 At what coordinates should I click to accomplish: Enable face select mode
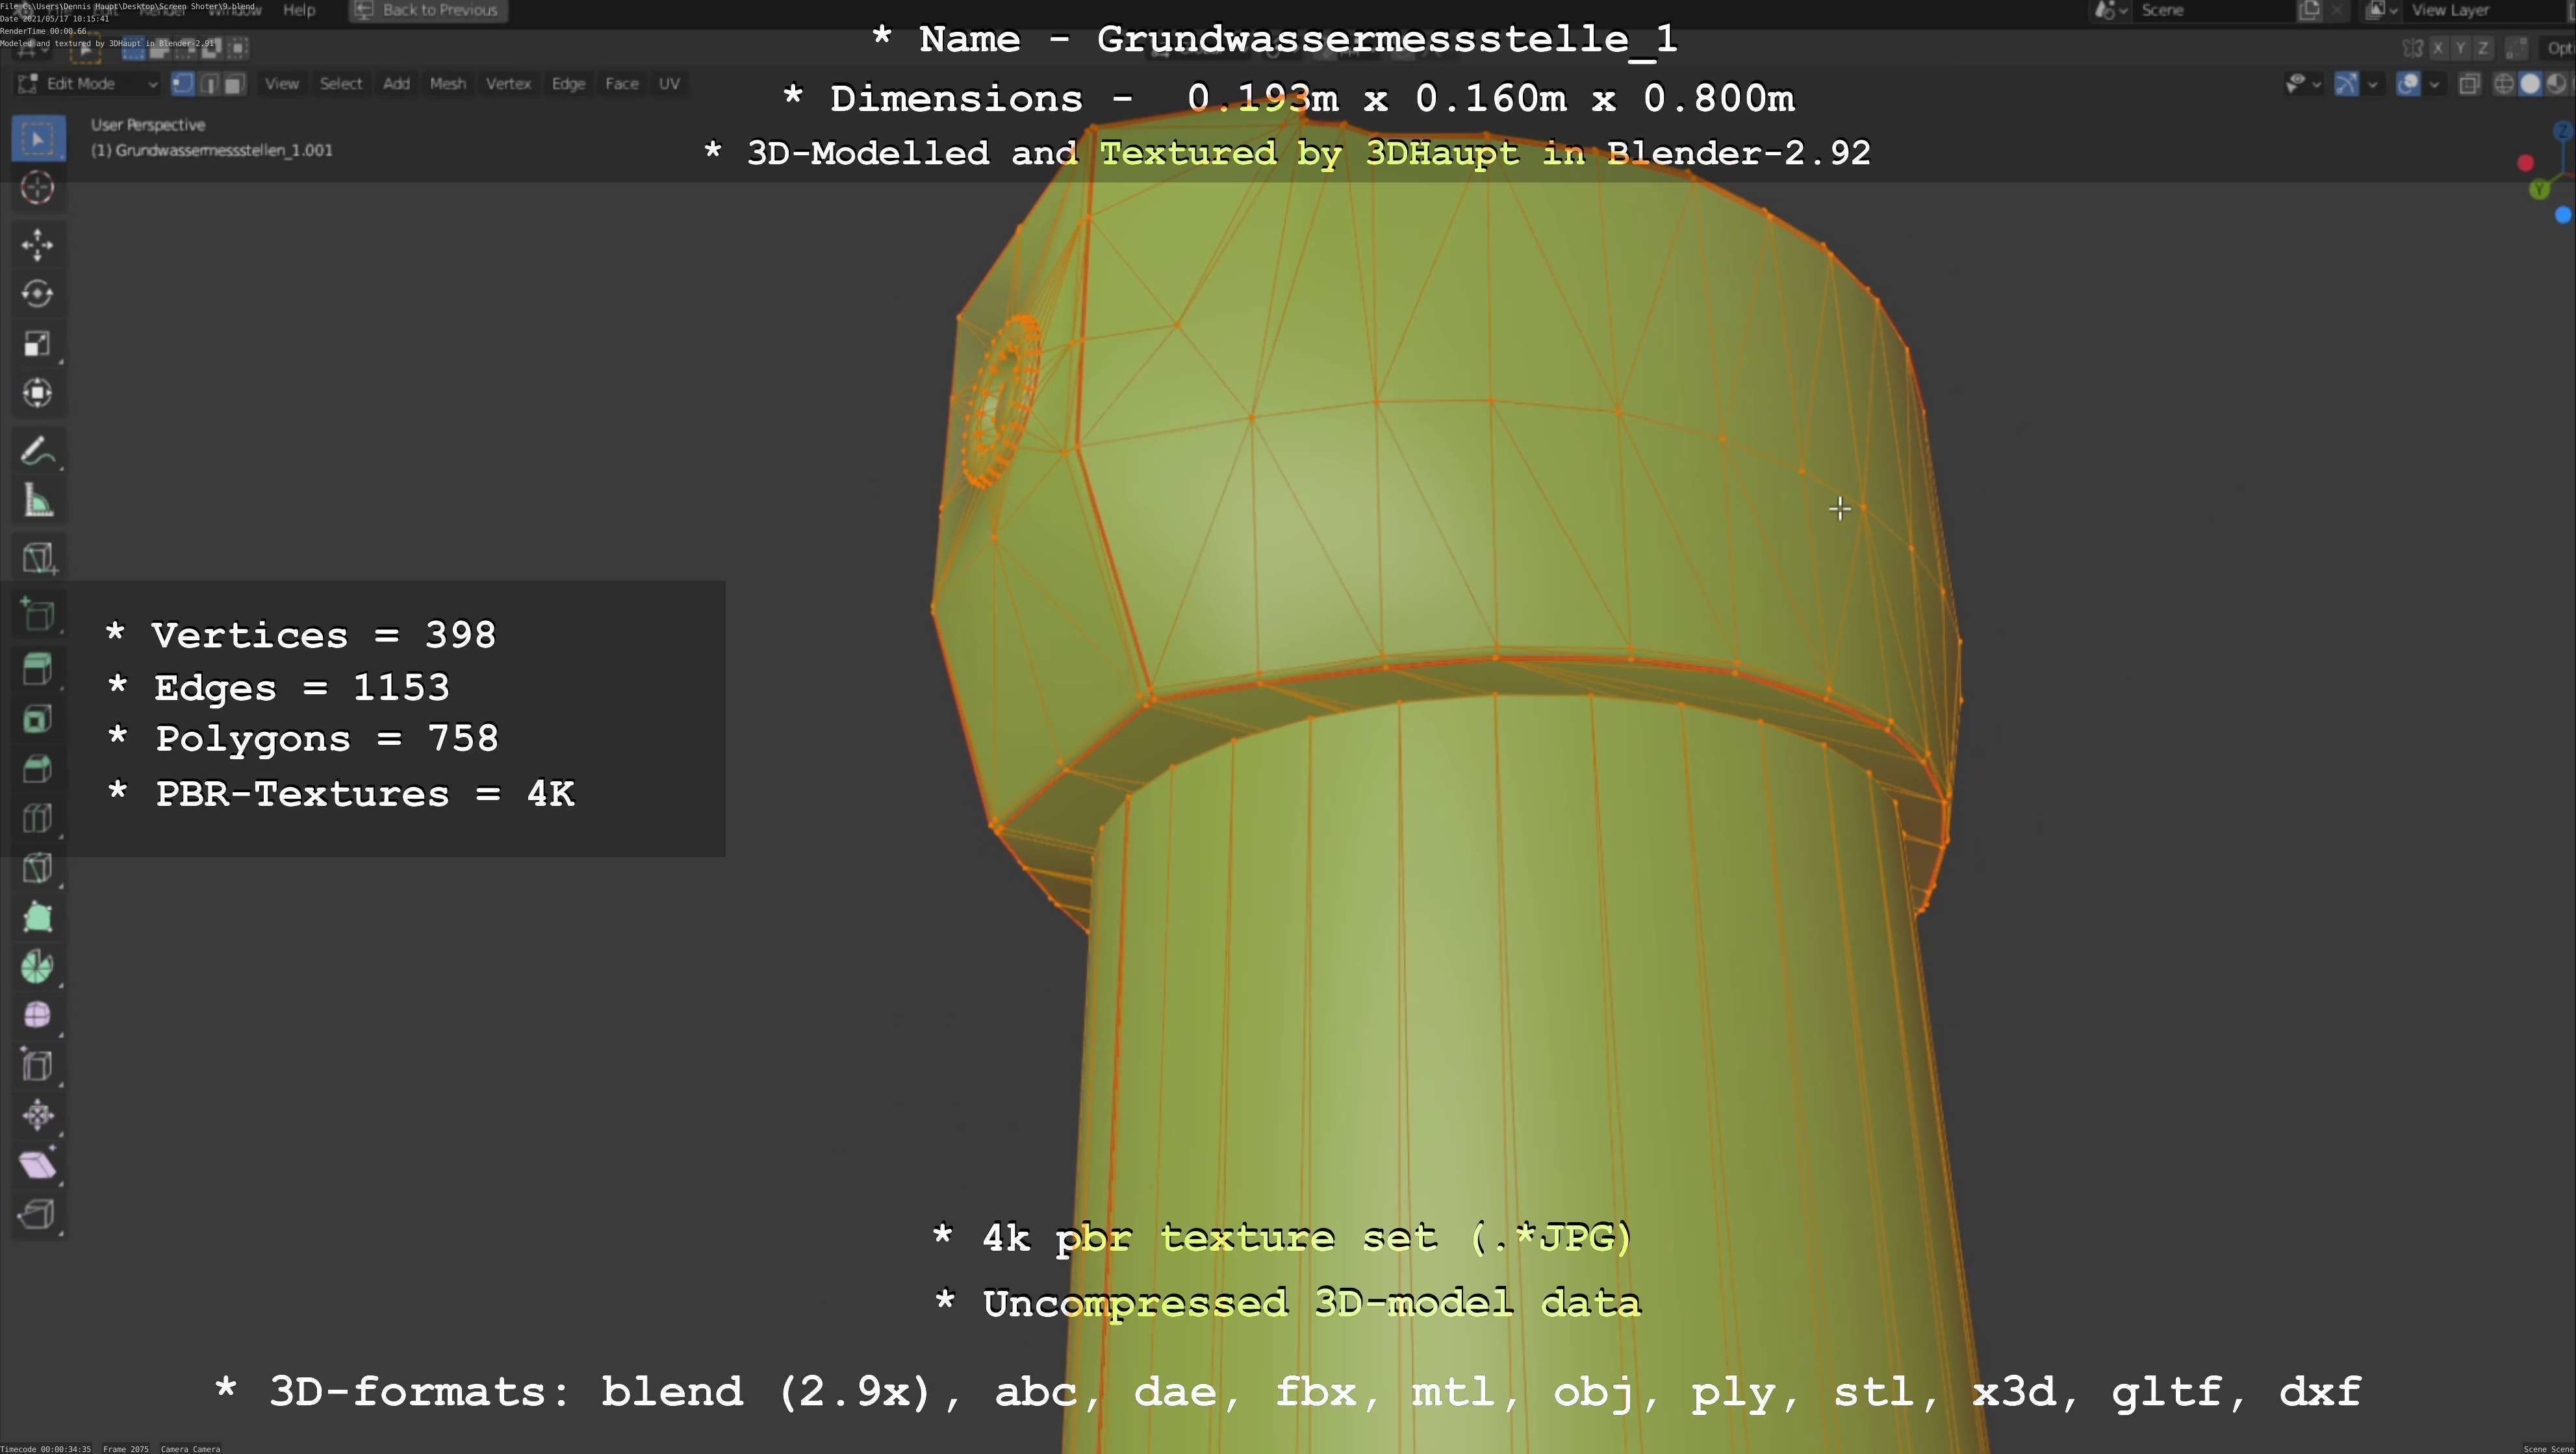[234, 84]
